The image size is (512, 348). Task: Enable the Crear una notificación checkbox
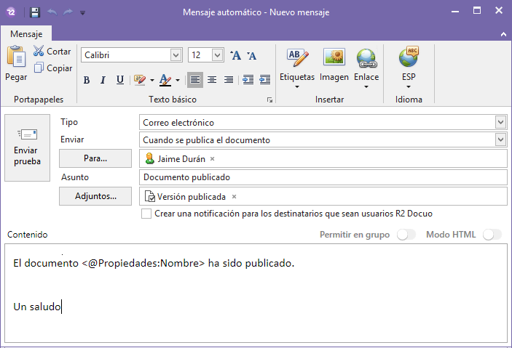click(x=146, y=214)
